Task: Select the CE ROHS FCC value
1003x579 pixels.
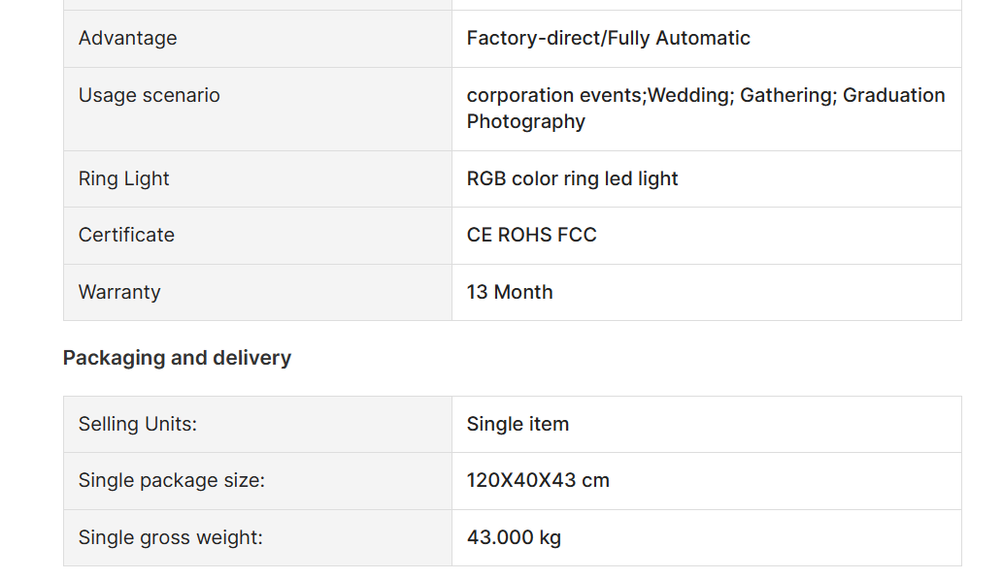Action: click(x=531, y=235)
